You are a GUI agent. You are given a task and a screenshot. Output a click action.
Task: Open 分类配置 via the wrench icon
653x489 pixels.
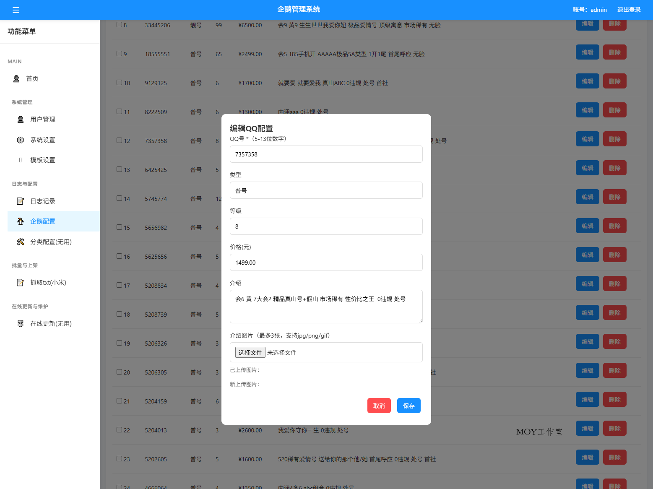point(20,242)
